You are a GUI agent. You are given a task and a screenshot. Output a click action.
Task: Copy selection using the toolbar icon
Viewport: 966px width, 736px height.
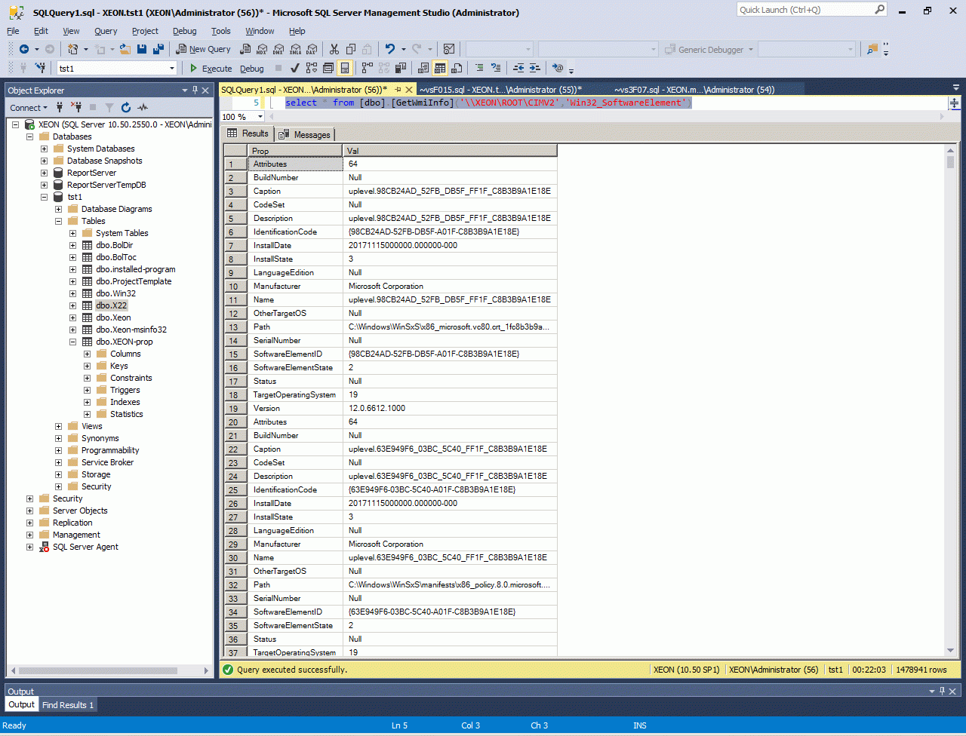(x=352, y=49)
